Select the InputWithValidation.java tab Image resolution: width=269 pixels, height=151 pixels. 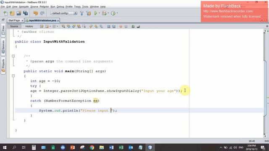tap(42, 21)
